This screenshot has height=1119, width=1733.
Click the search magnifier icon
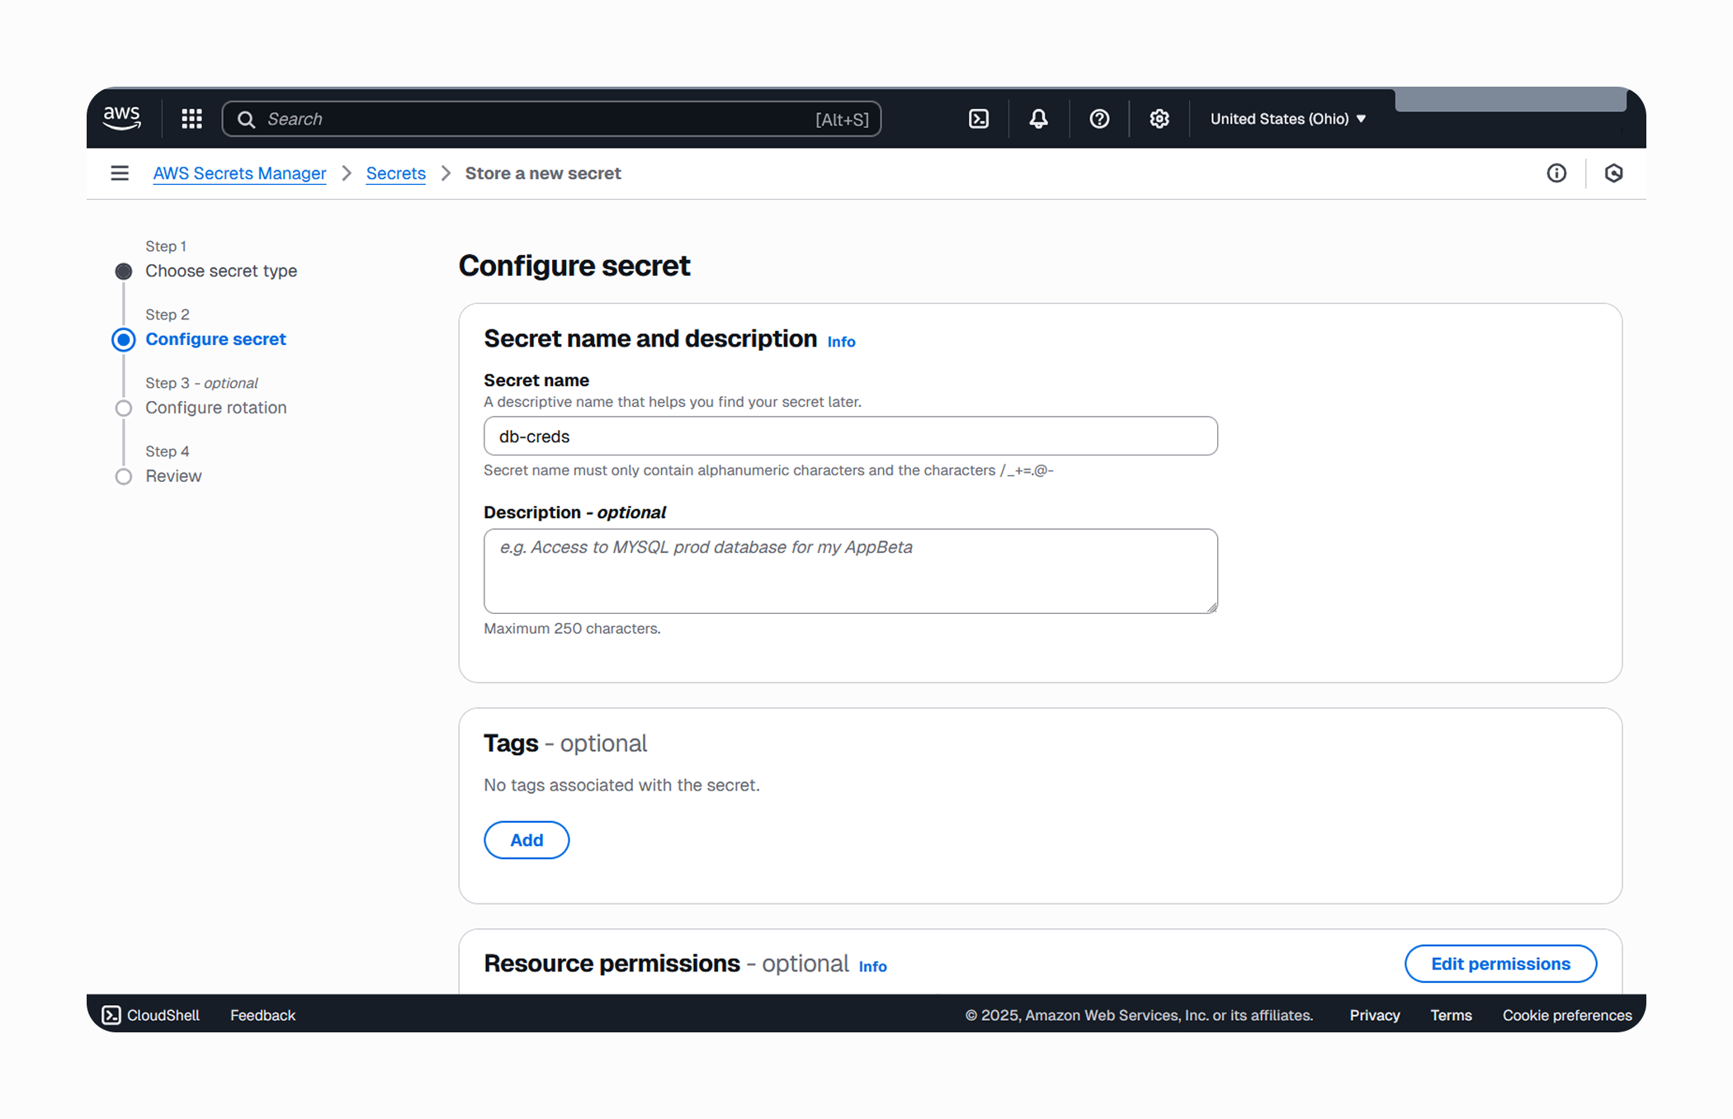[x=246, y=120]
